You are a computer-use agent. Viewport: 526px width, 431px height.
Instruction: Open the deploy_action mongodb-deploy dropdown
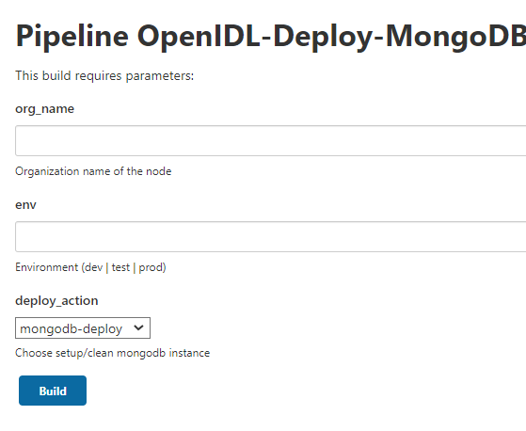coord(83,328)
